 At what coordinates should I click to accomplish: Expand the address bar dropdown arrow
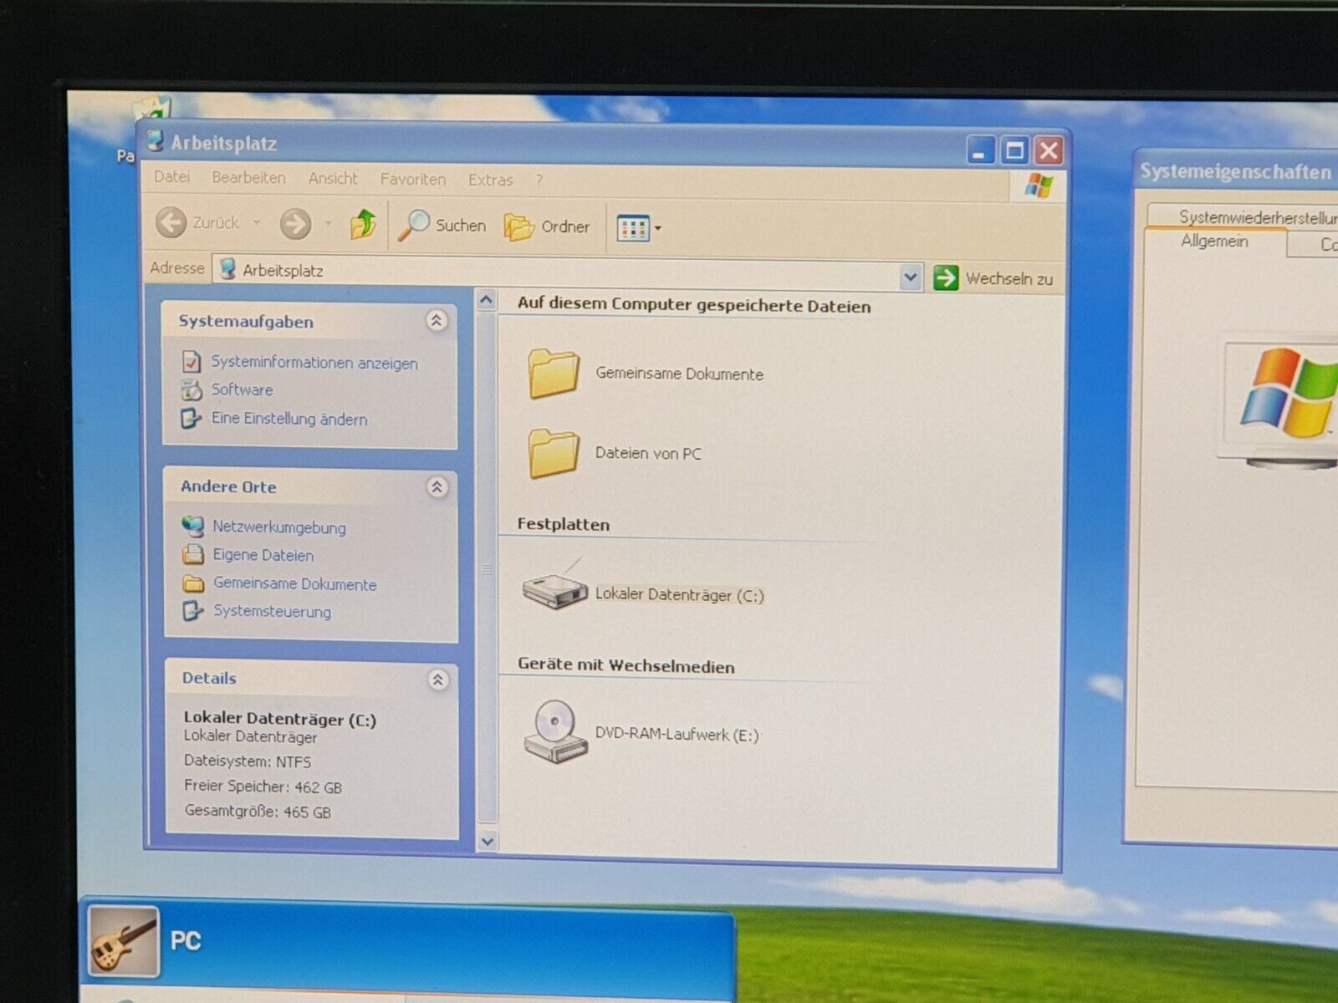click(911, 277)
